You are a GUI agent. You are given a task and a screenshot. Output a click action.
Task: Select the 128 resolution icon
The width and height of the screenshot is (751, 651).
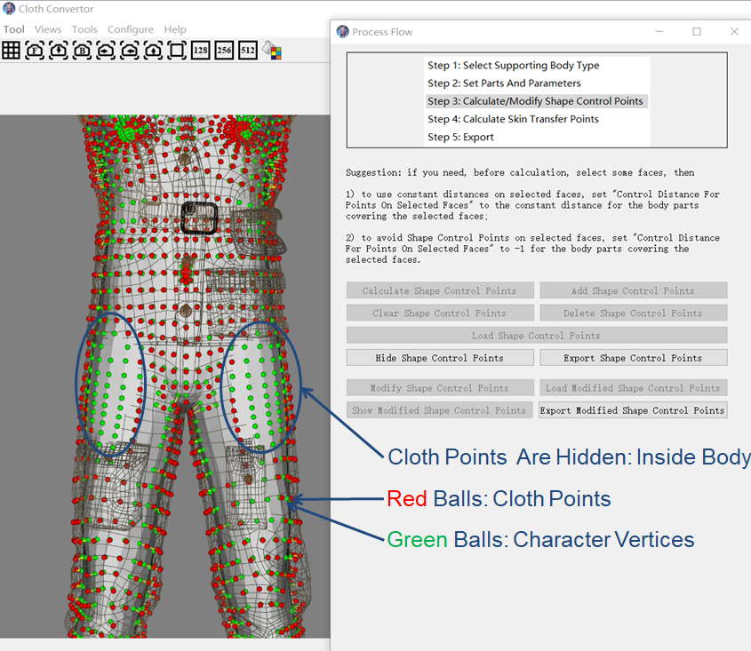coord(200,51)
